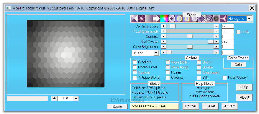Open the Color Eraser Color picker button
Screen dimensions: 259x114
click(238, 64)
